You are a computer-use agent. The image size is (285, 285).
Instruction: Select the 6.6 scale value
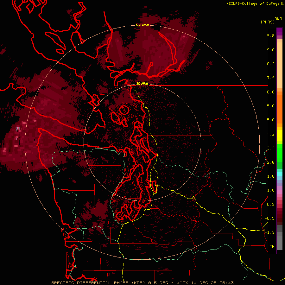[x=271, y=92]
